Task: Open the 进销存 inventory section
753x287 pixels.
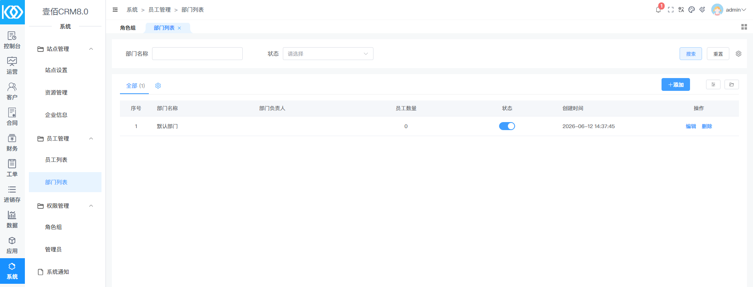Action: [x=12, y=194]
